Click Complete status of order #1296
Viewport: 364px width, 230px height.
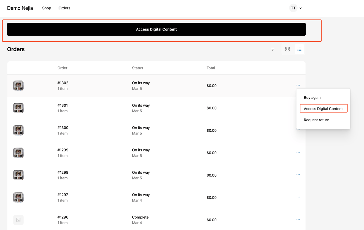(x=140, y=217)
